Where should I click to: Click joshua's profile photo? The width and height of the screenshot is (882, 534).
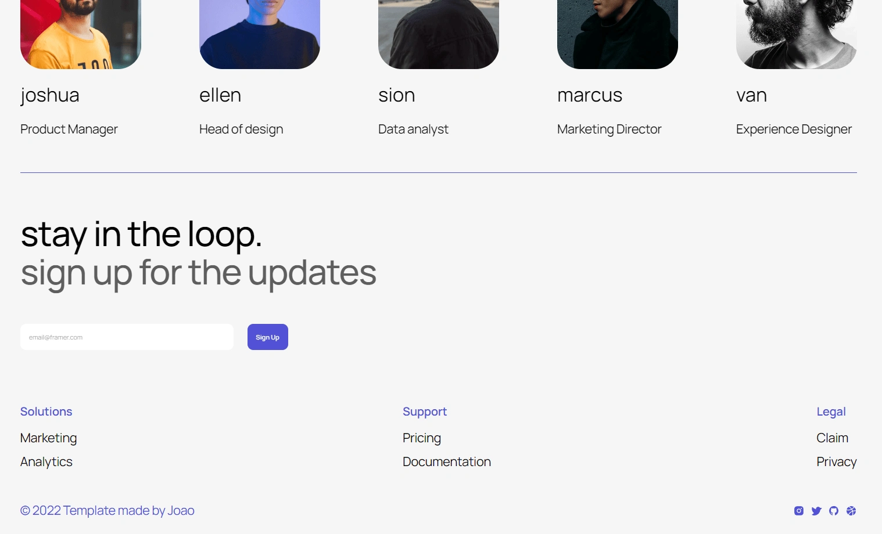point(81,34)
